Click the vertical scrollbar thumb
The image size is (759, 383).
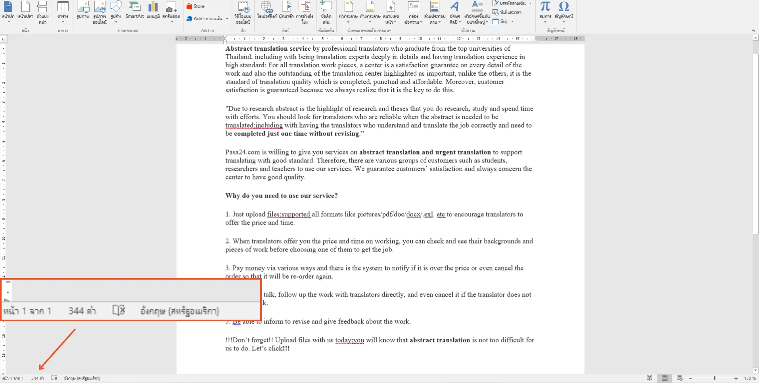click(x=755, y=144)
